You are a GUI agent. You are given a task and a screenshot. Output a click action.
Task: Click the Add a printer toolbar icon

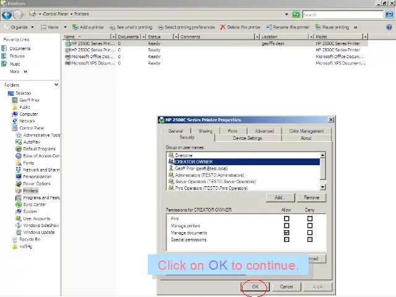75,27
